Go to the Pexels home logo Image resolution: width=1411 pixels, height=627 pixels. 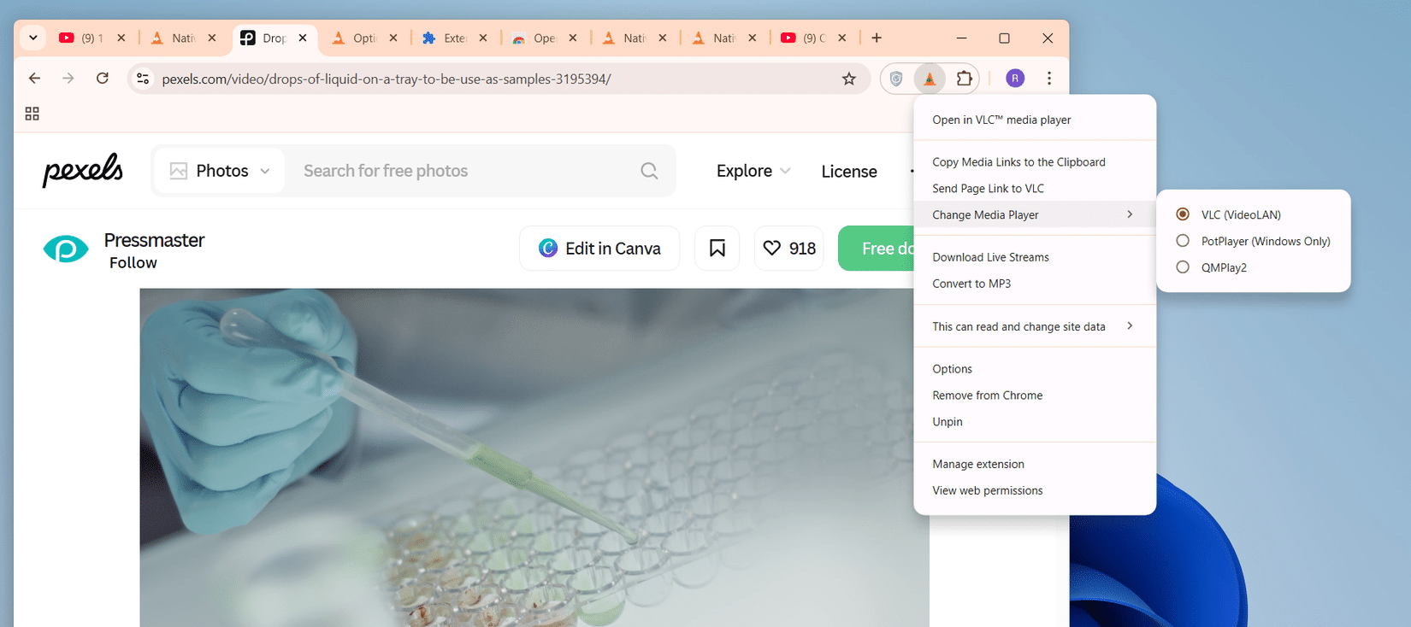[x=83, y=170]
